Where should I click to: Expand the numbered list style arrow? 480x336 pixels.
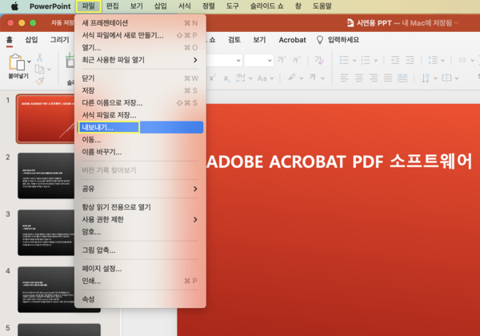(x=376, y=60)
